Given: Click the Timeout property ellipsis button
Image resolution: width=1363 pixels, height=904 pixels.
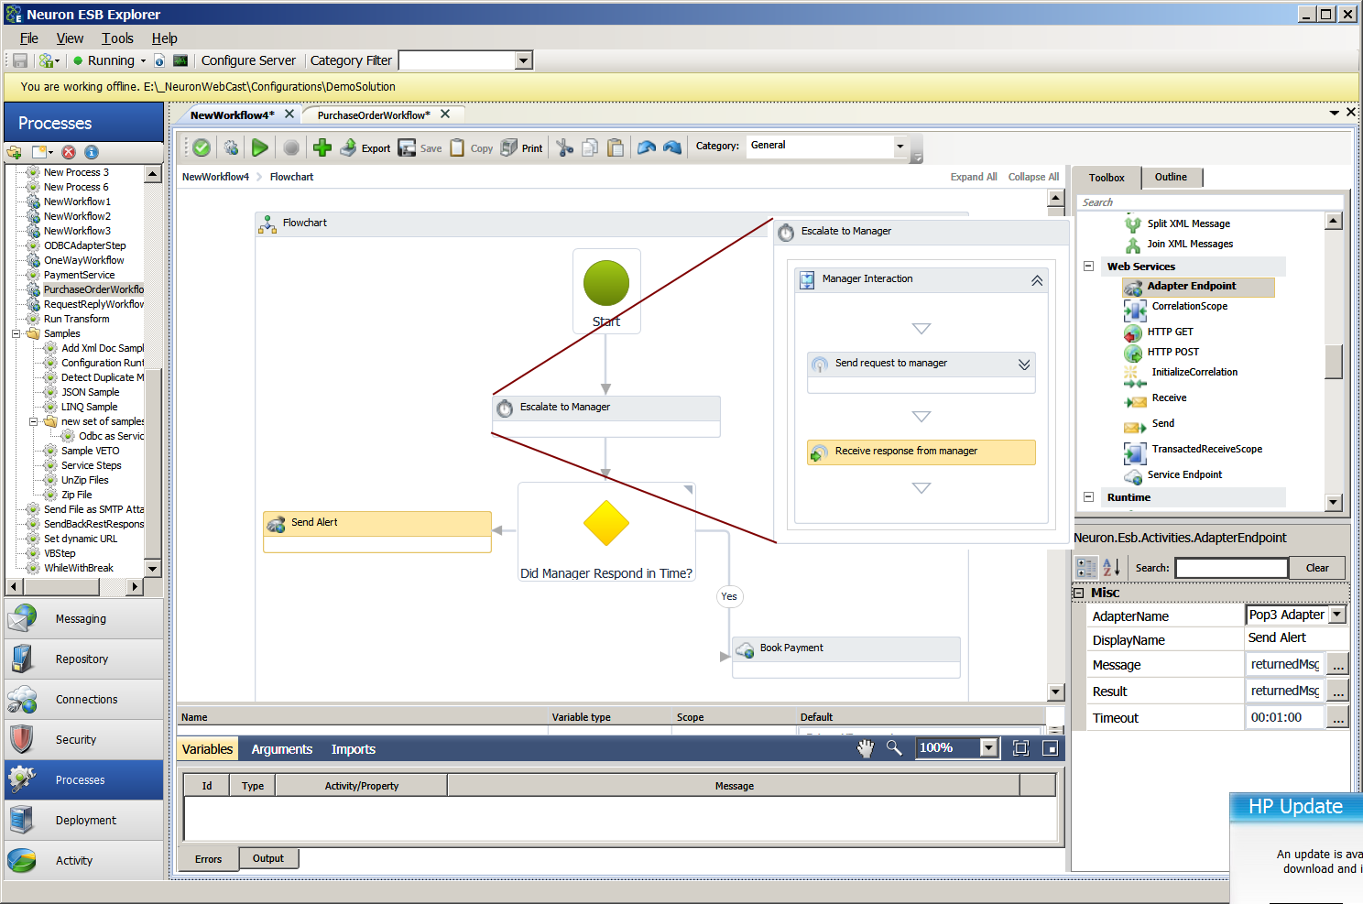Looking at the screenshot, I should (1338, 718).
